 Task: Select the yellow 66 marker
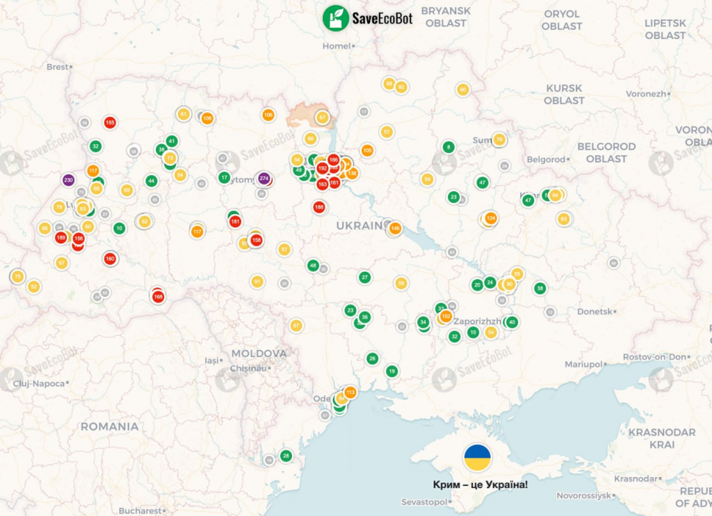44,228
